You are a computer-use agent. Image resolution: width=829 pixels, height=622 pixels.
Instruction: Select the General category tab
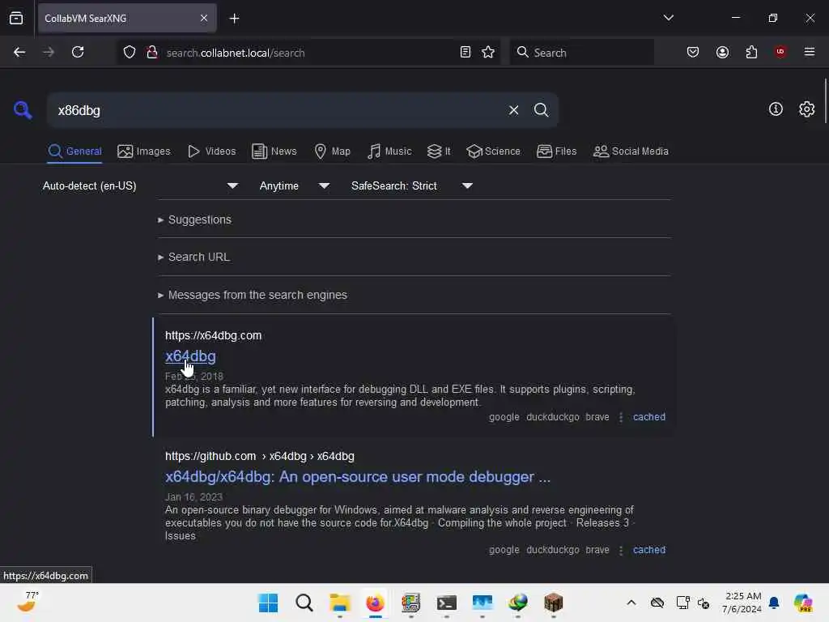point(74,151)
